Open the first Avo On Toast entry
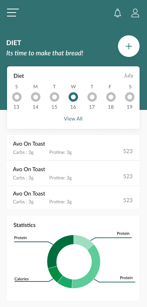147x307 pixels. [73, 148]
